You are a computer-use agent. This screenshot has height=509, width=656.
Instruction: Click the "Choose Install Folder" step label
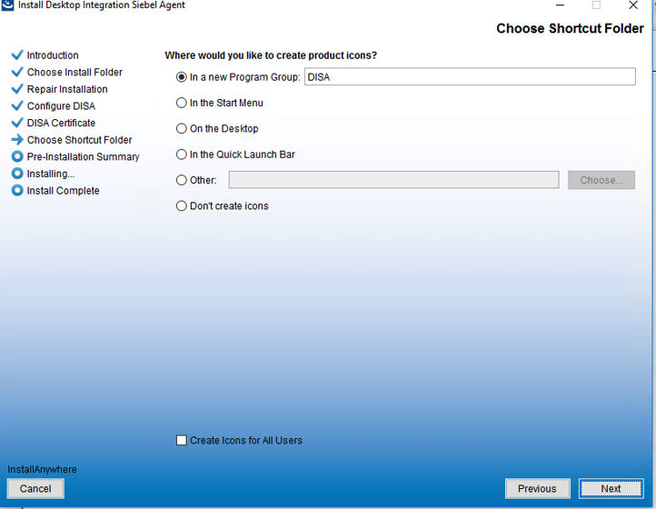tap(75, 72)
